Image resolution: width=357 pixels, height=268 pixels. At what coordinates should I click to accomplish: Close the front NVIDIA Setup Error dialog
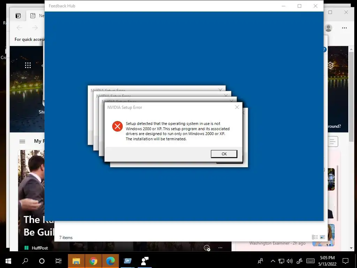(237, 107)
